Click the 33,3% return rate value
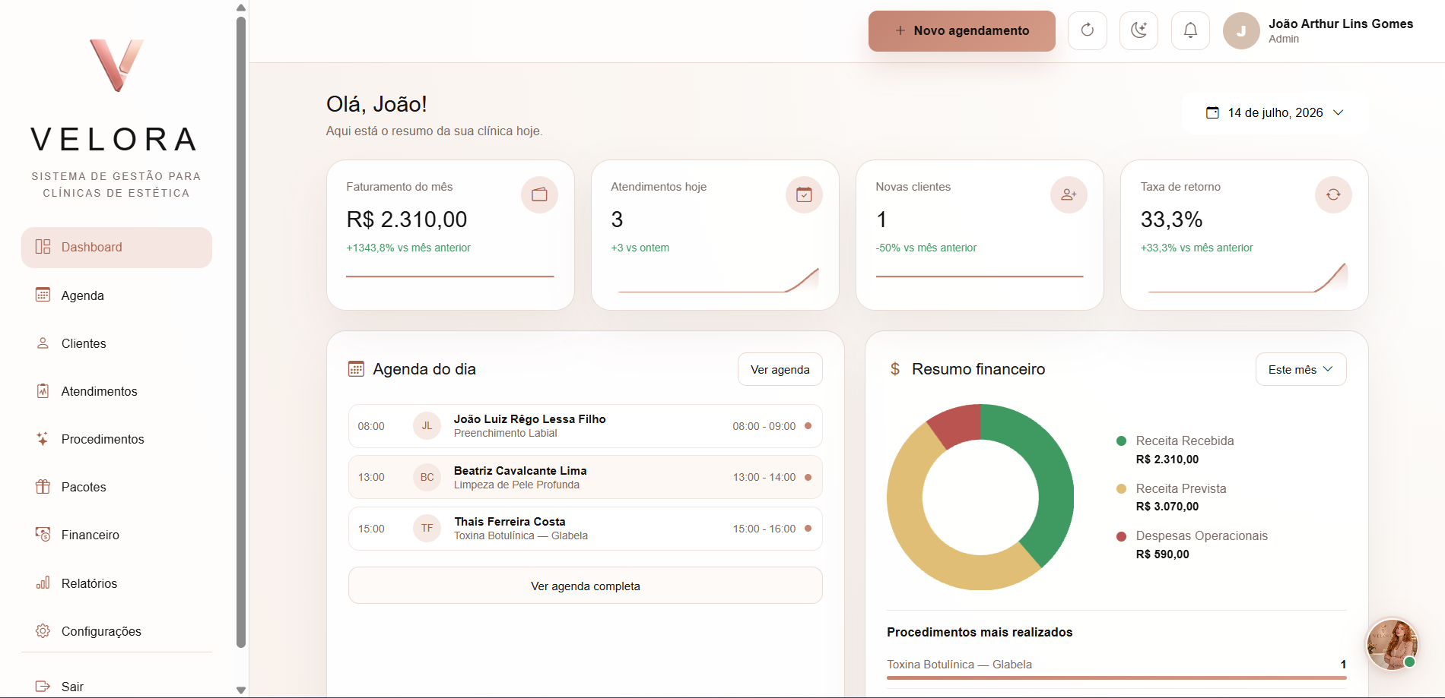 pyautogui.click(x=1171, y=220)
